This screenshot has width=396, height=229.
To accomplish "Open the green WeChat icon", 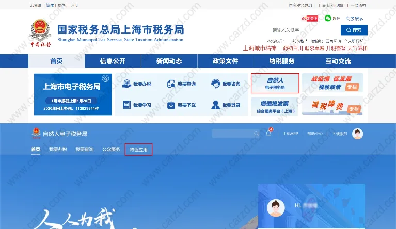I will 327,18.
